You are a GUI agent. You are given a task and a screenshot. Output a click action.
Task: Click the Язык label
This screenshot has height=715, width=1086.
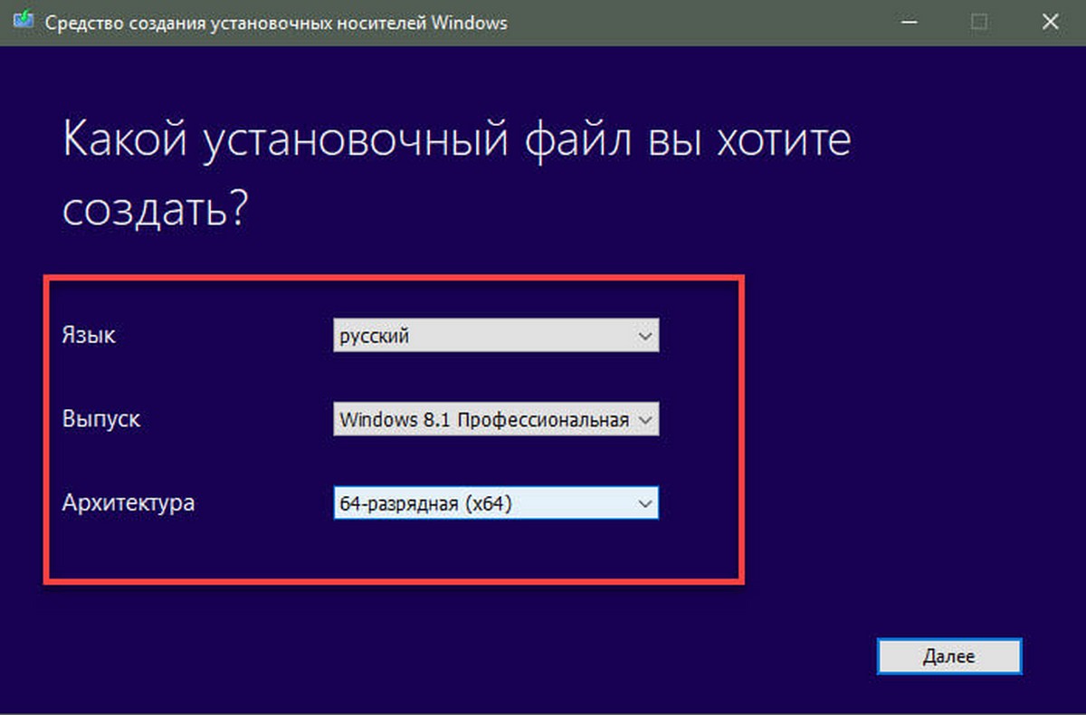coord(89,336)
